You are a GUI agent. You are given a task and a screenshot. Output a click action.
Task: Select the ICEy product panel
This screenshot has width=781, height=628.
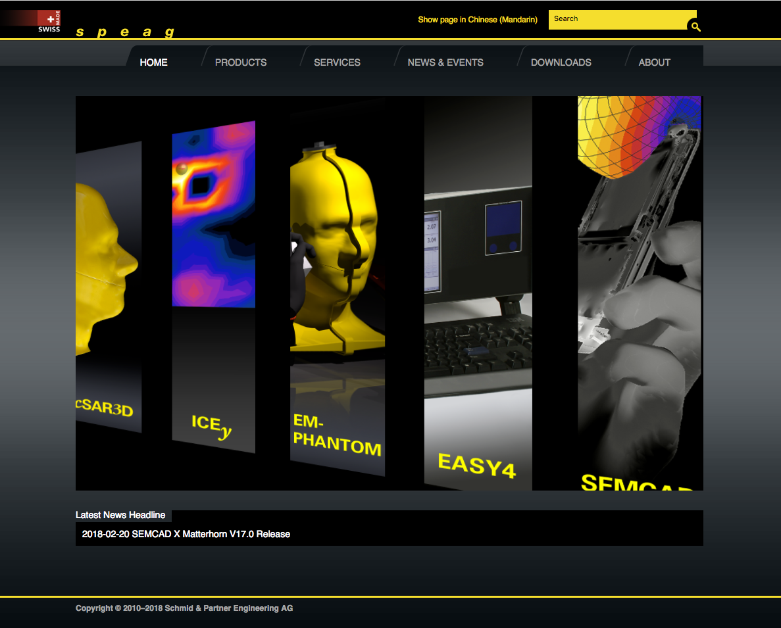tap(214, 287)
